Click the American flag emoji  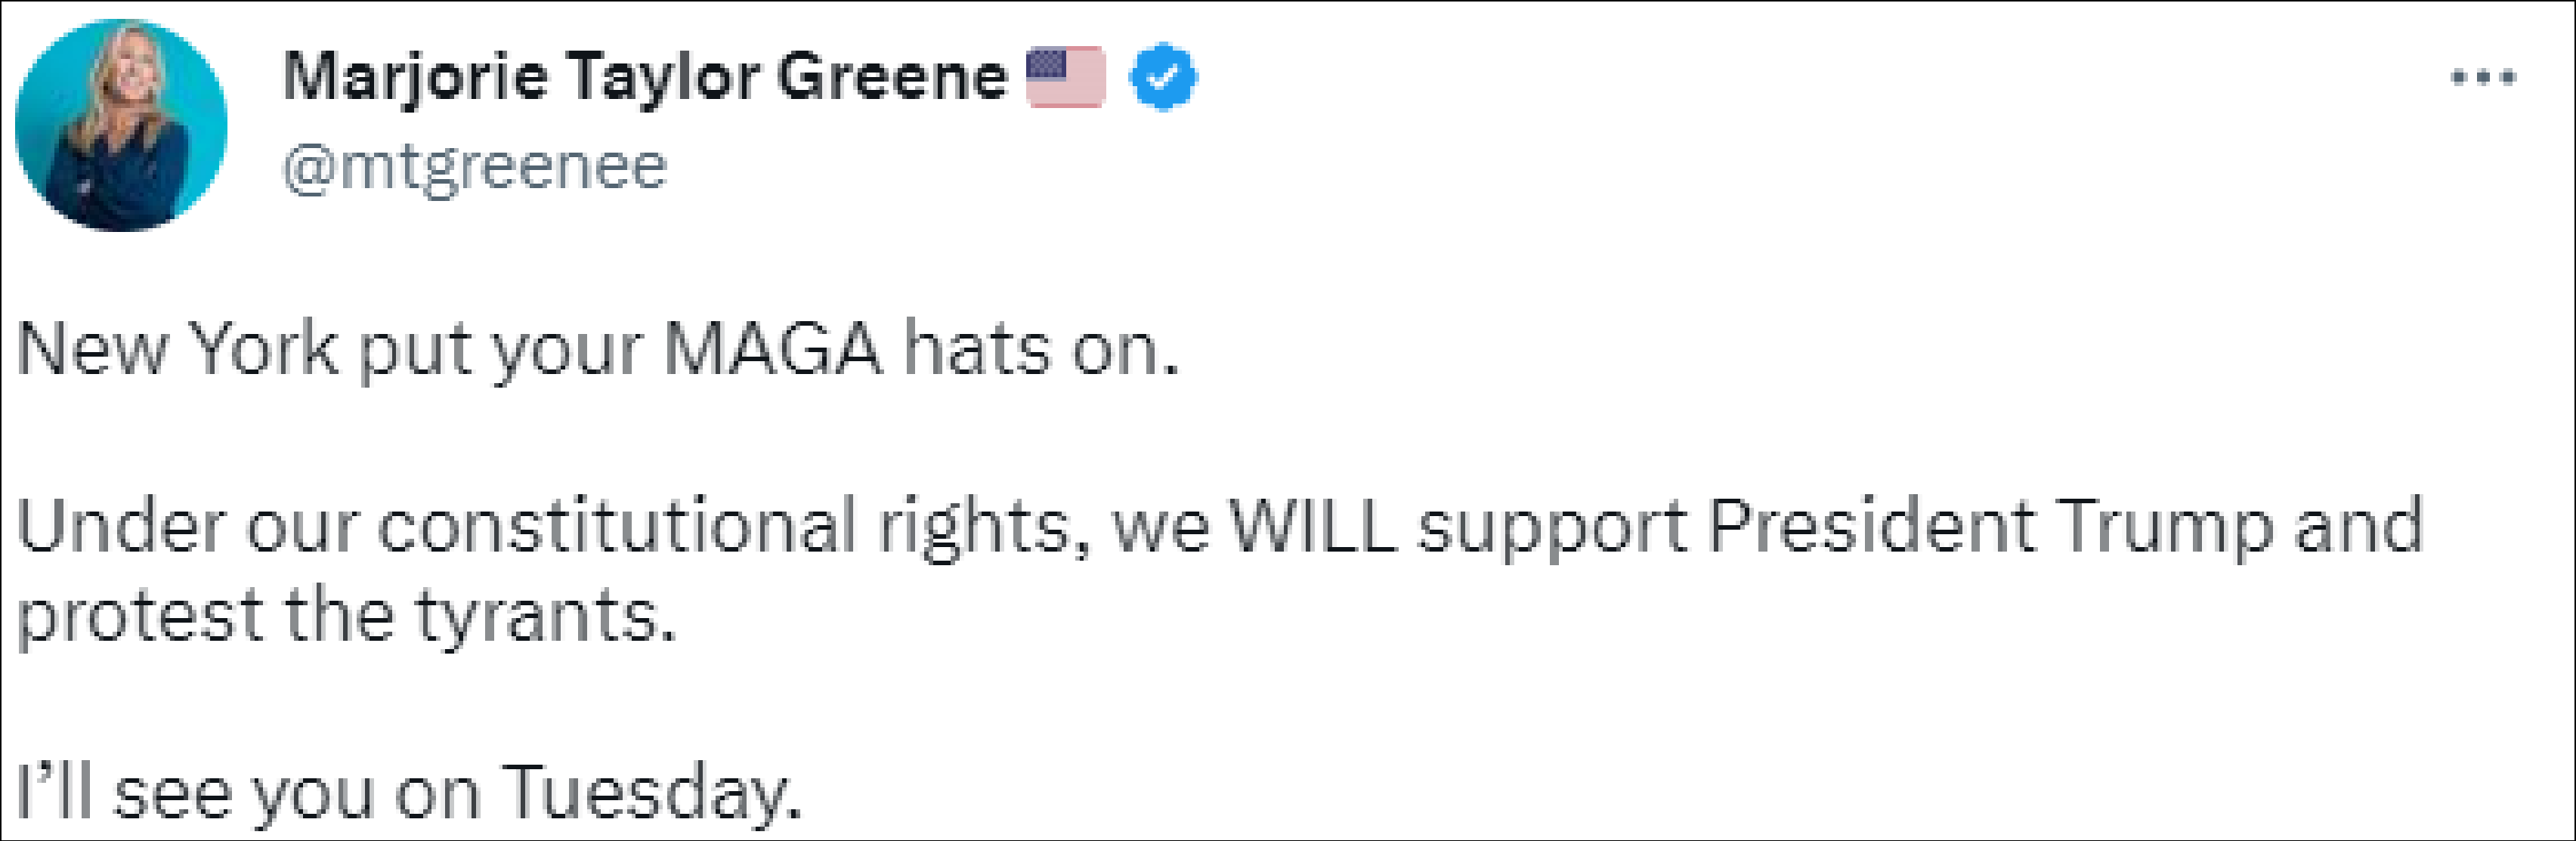coord(1065,76)
